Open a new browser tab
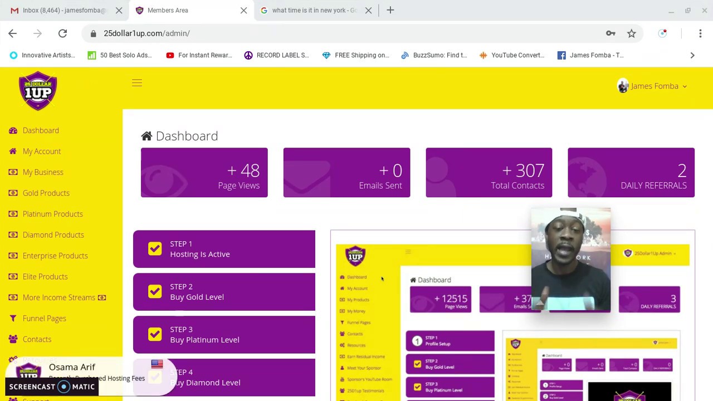Viewport: 713px width, 401px height. tap(390, 10)
